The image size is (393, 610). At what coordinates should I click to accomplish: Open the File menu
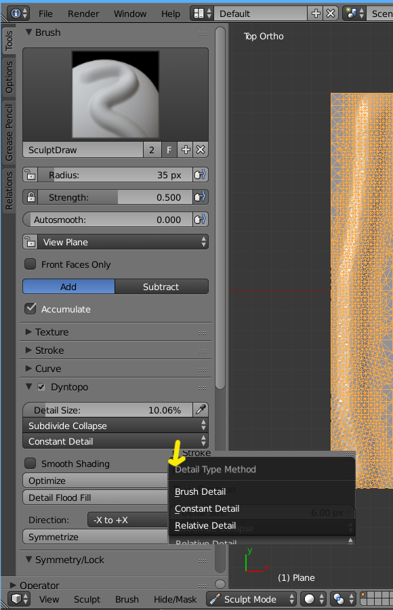point(45,14)
